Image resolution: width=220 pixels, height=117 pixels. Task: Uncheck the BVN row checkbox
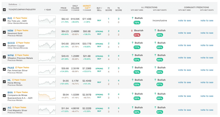[4, 96]
